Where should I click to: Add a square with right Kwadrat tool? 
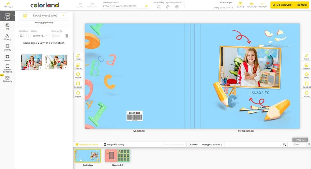point(306,85)
